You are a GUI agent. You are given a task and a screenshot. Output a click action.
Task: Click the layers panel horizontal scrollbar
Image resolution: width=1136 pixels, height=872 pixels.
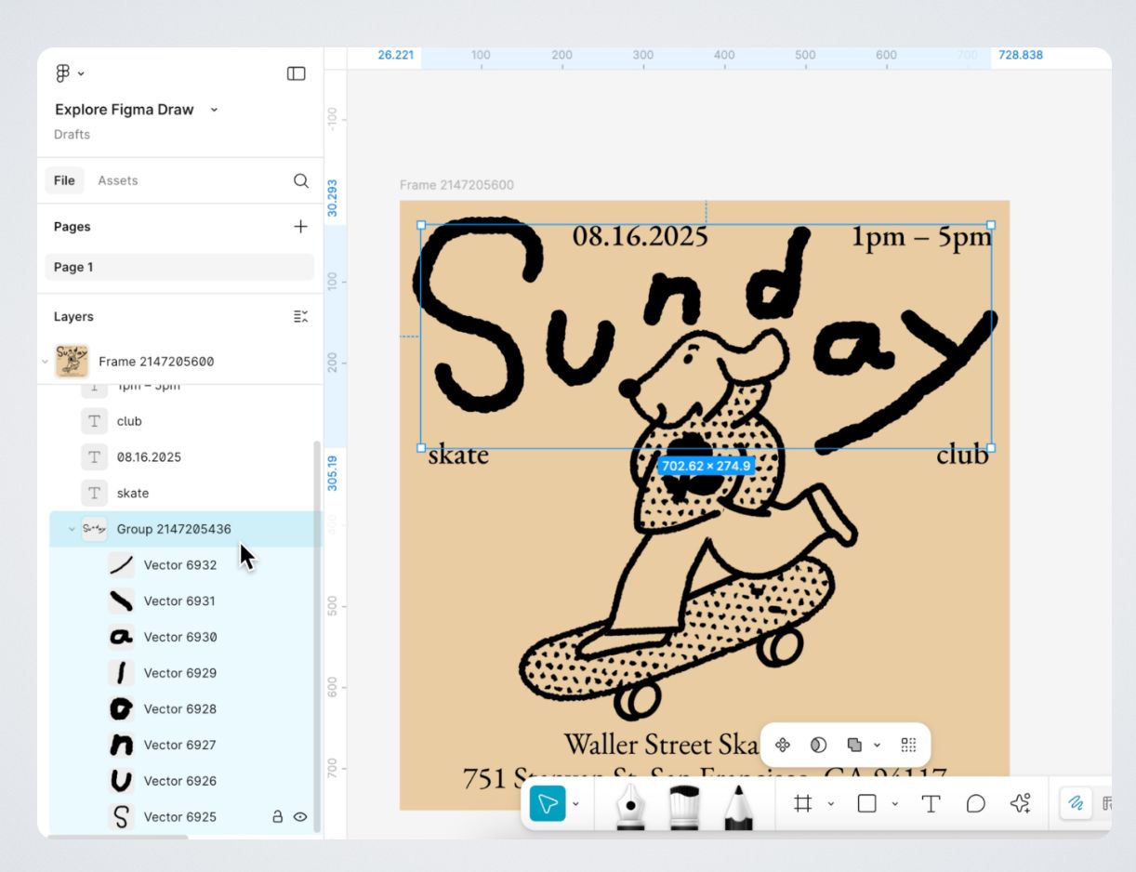pos(117,837)
